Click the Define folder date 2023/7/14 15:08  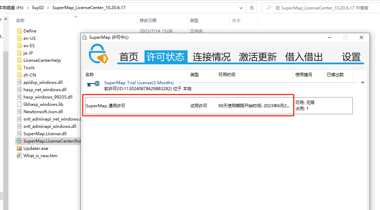click(156, 31)
